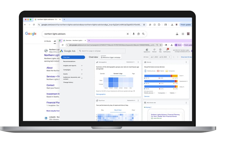The height and width of the screenshot is (144, 225).
Task: Open Milestone trigger campaign selector
Action: coord(110,57)
